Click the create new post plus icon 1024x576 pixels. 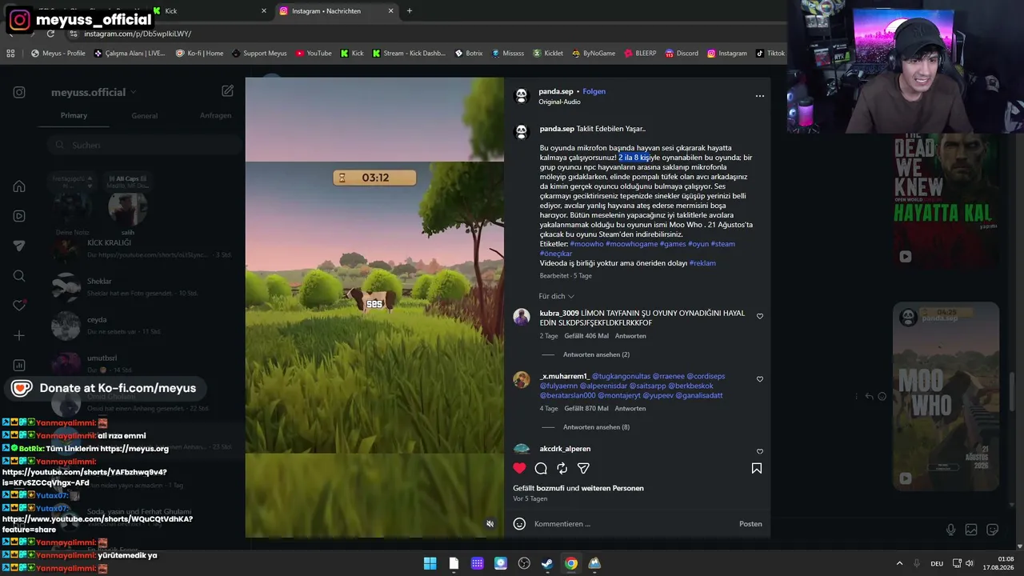(x=19, y=335)
